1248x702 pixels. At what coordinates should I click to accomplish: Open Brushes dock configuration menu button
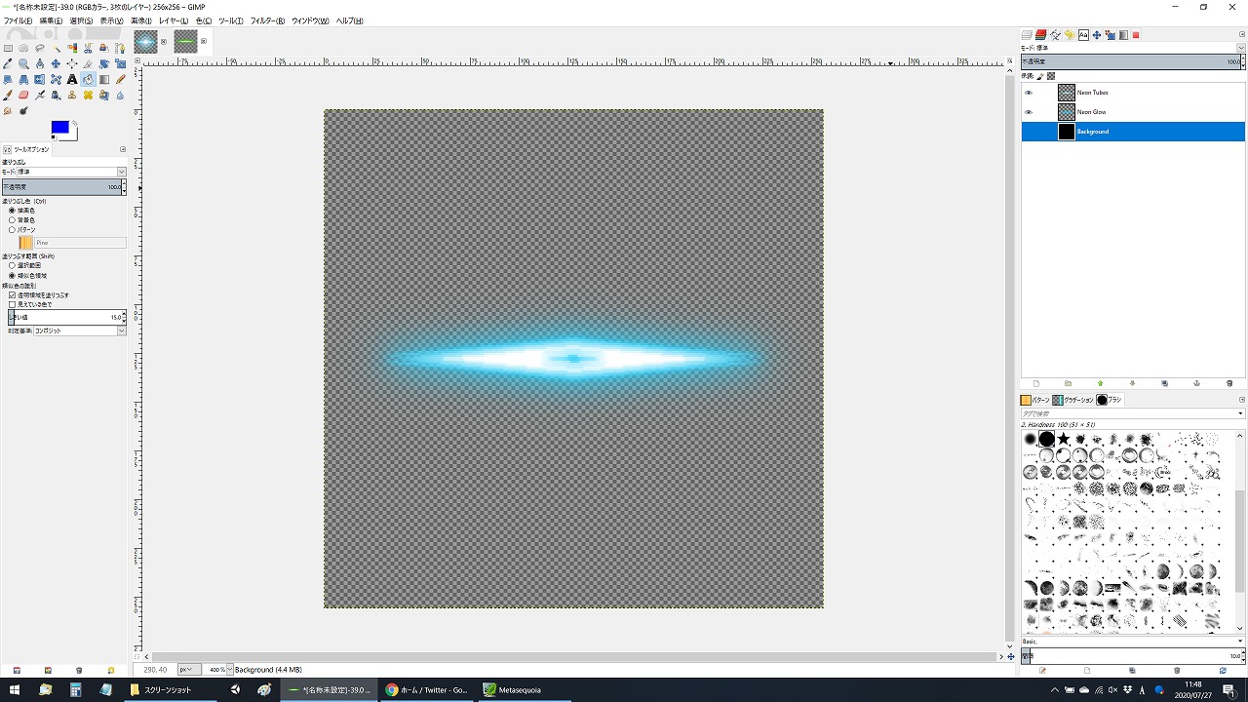point(1241,400)
